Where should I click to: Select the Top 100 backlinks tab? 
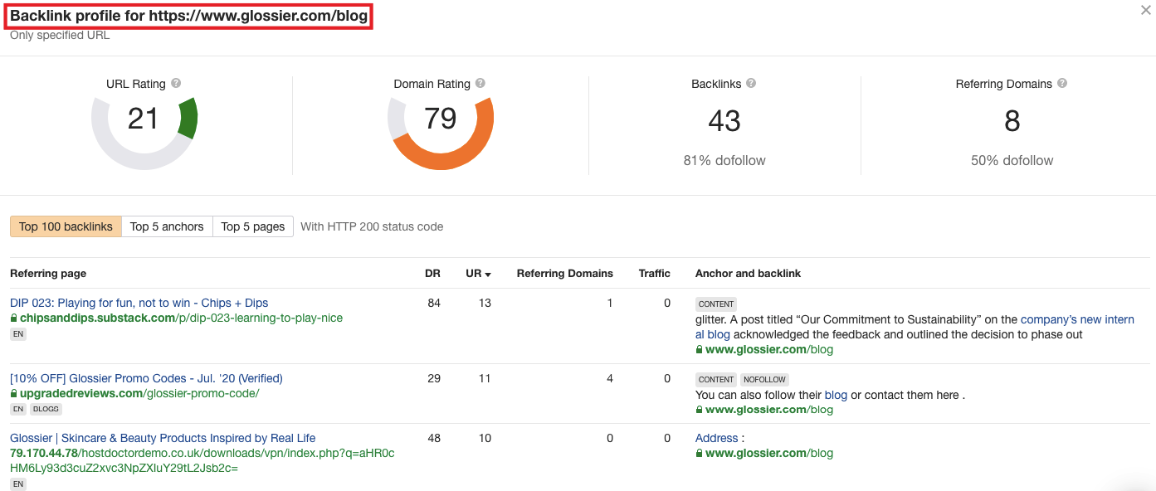tap(66, 226)
